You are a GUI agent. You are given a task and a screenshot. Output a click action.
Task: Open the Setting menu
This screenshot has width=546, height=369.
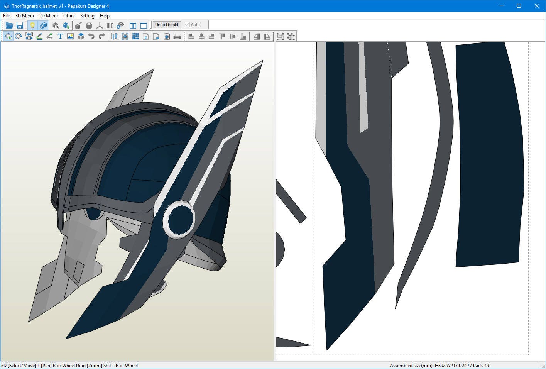click(87, 16)
